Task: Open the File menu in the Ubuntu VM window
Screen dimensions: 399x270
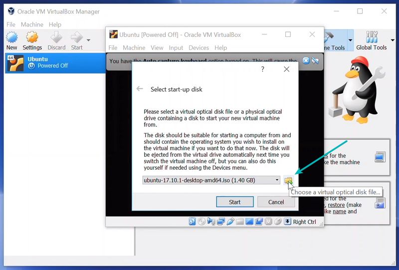Action: click(x=113, y=47)
